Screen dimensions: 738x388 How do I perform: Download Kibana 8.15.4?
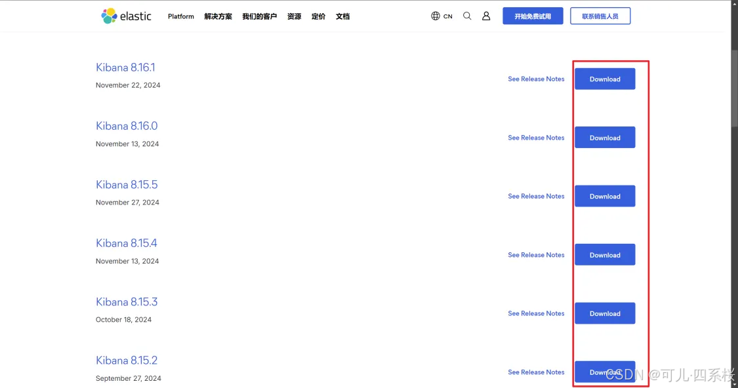tap(605, 254)
